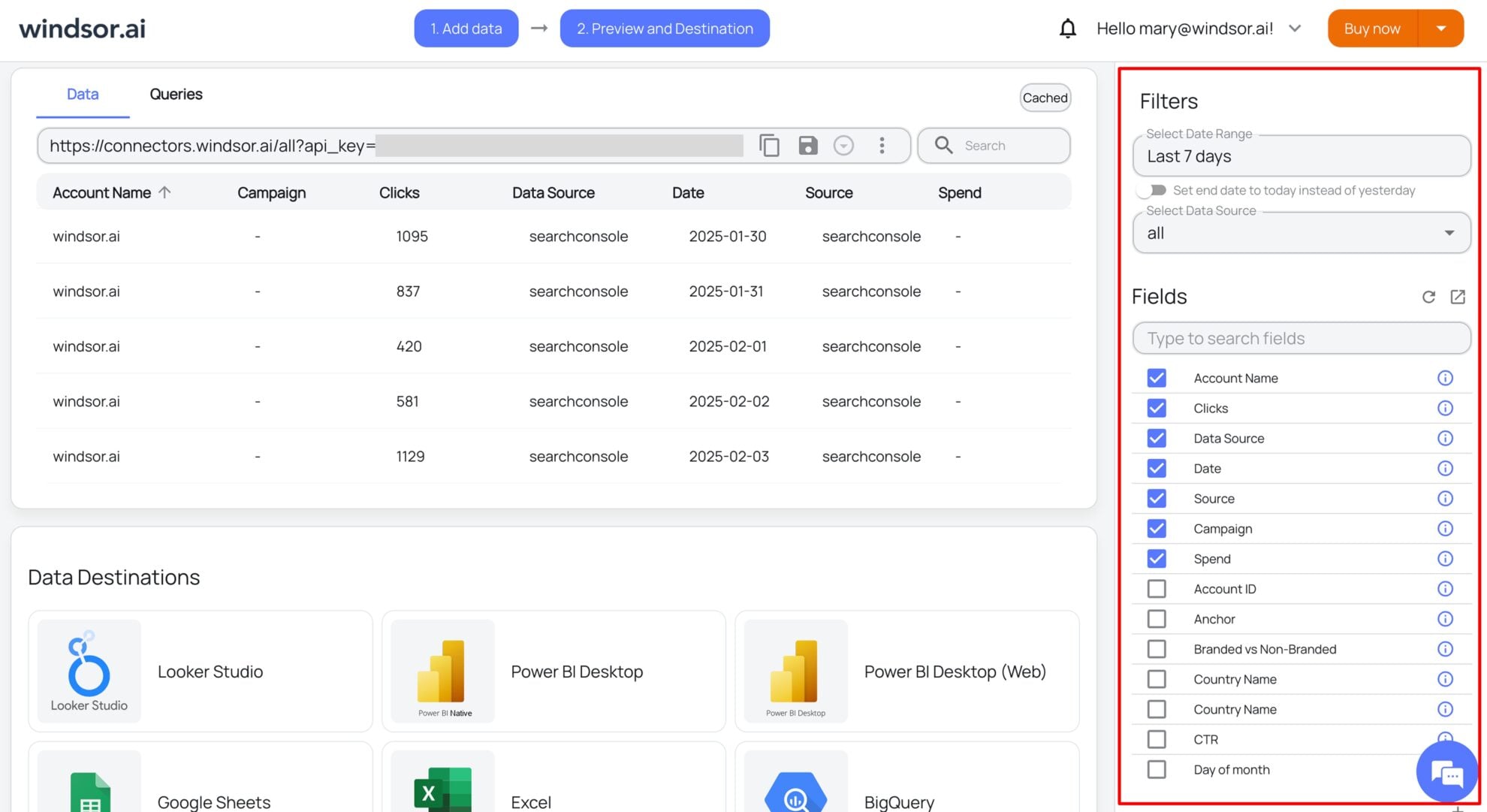Switch to the Queries tab
Viewport: 1487px width, 812px height.
click(x=175, y=94)
